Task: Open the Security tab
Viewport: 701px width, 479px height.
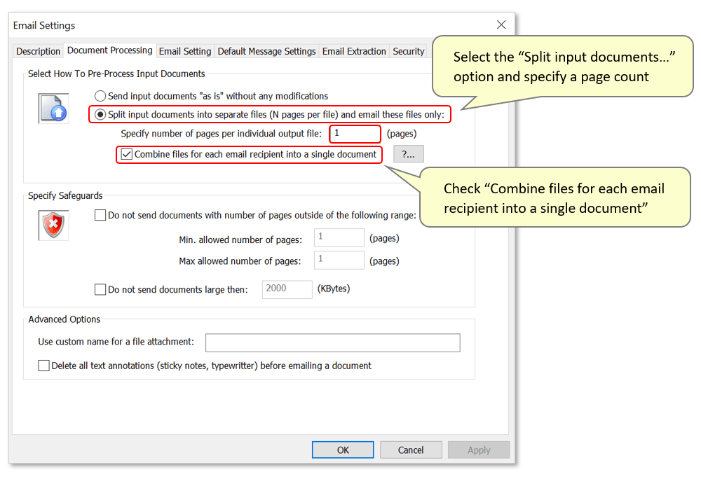Action: (408, 51)
